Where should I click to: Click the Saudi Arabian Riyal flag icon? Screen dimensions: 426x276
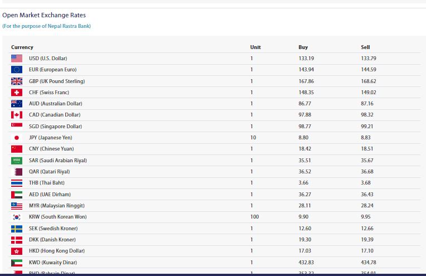tap(17, 161)
